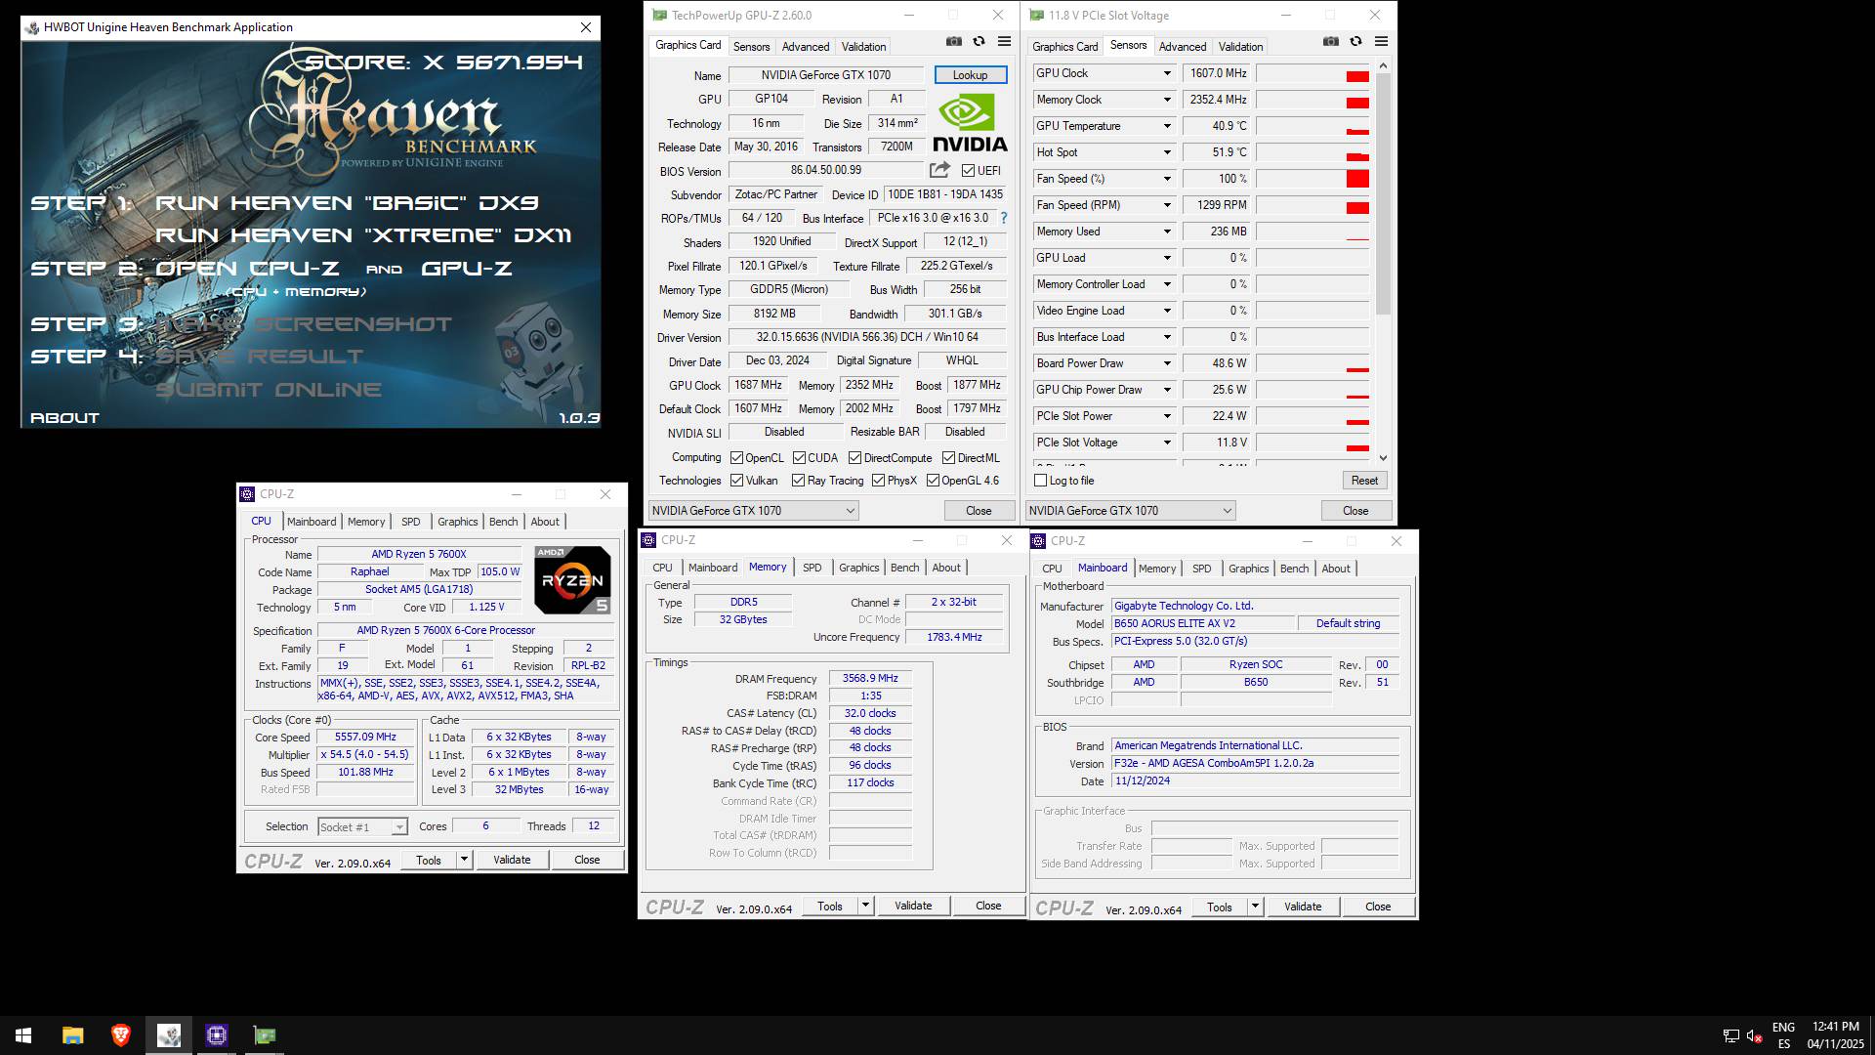This screenshot has width=1875, height=1055.
Task: Click the GPU Clock sensor graph
Action: pos(1312,73)
